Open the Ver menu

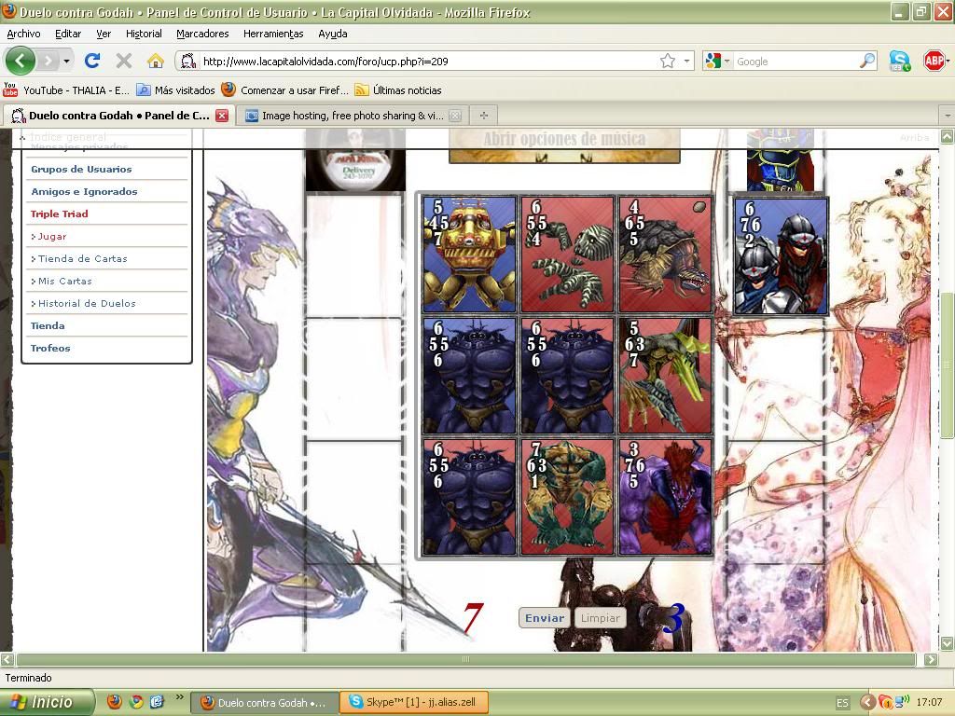coord(104,34)
